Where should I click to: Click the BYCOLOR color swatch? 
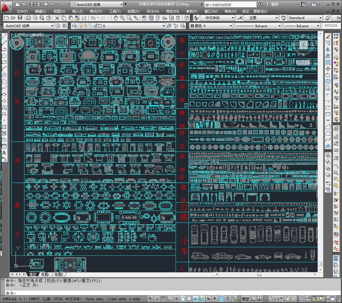pyautogui.click(x=331, y=25)
